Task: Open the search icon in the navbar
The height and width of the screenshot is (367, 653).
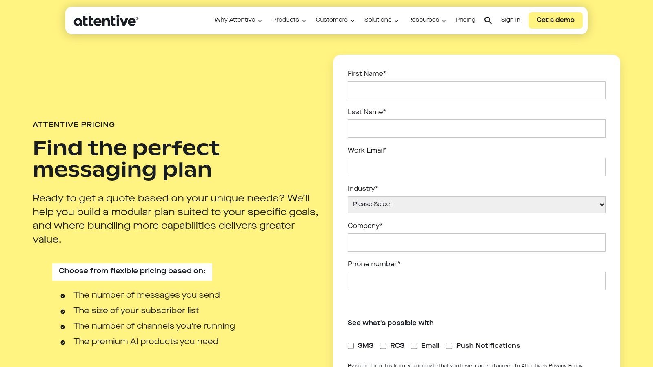Action: (x=488, y=20)
